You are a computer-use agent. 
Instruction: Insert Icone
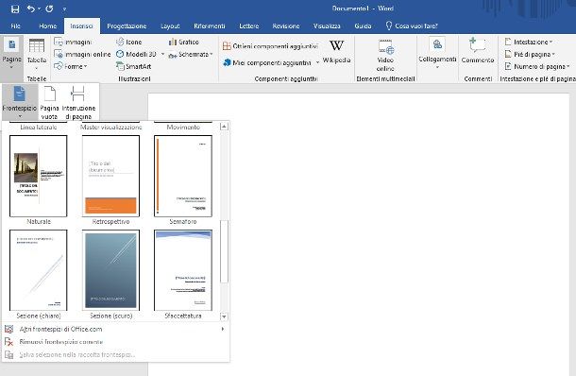129,42
